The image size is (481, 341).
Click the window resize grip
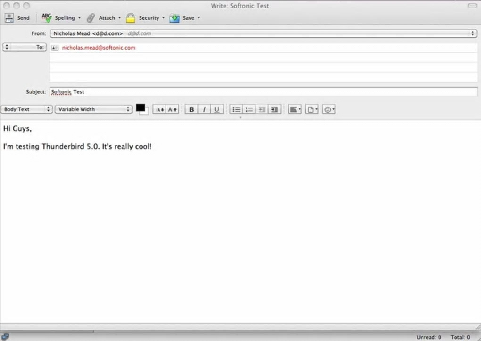(x=477, y=327)
